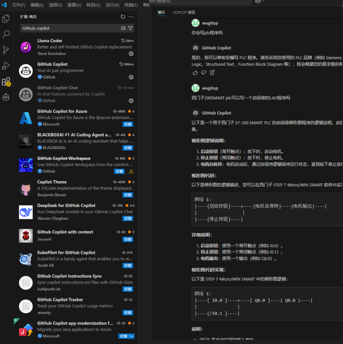Click the DeepSeek whale logo

tap(26, 212)
